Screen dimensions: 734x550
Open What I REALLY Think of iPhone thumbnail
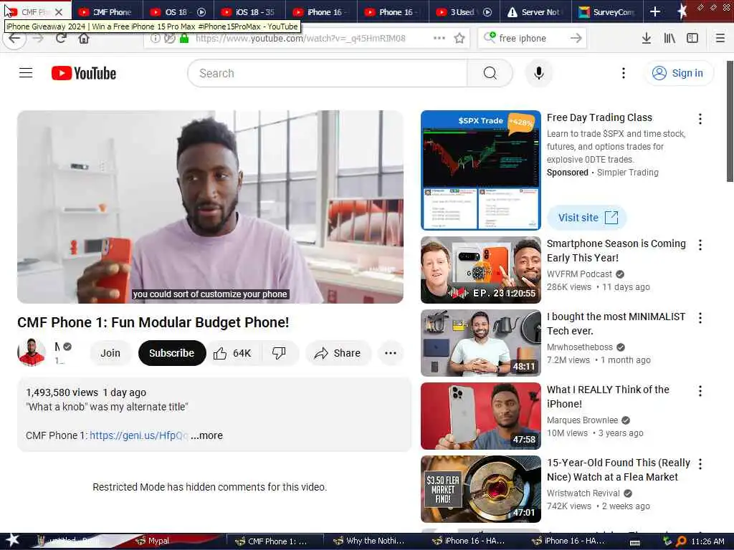481,416
